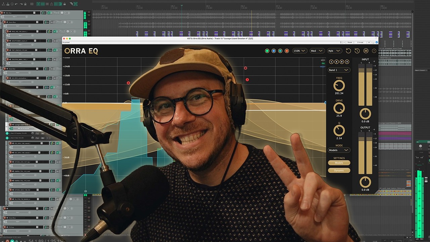Open the Med dropdown in Orra EQ
Screen dimensions: 430x242
(317, 51)
